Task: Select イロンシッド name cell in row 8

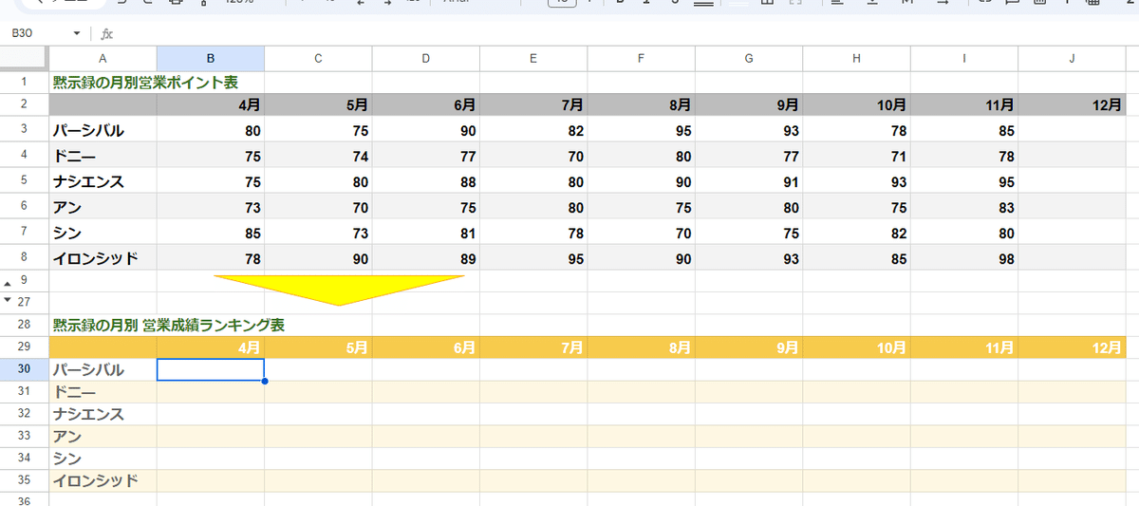Action: [103, 258]
